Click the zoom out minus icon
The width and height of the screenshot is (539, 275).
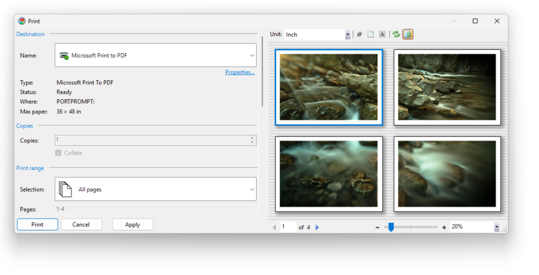click(x=377, y=227)
